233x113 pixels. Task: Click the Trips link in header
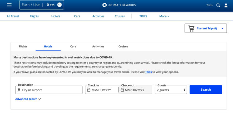[209, 5]
